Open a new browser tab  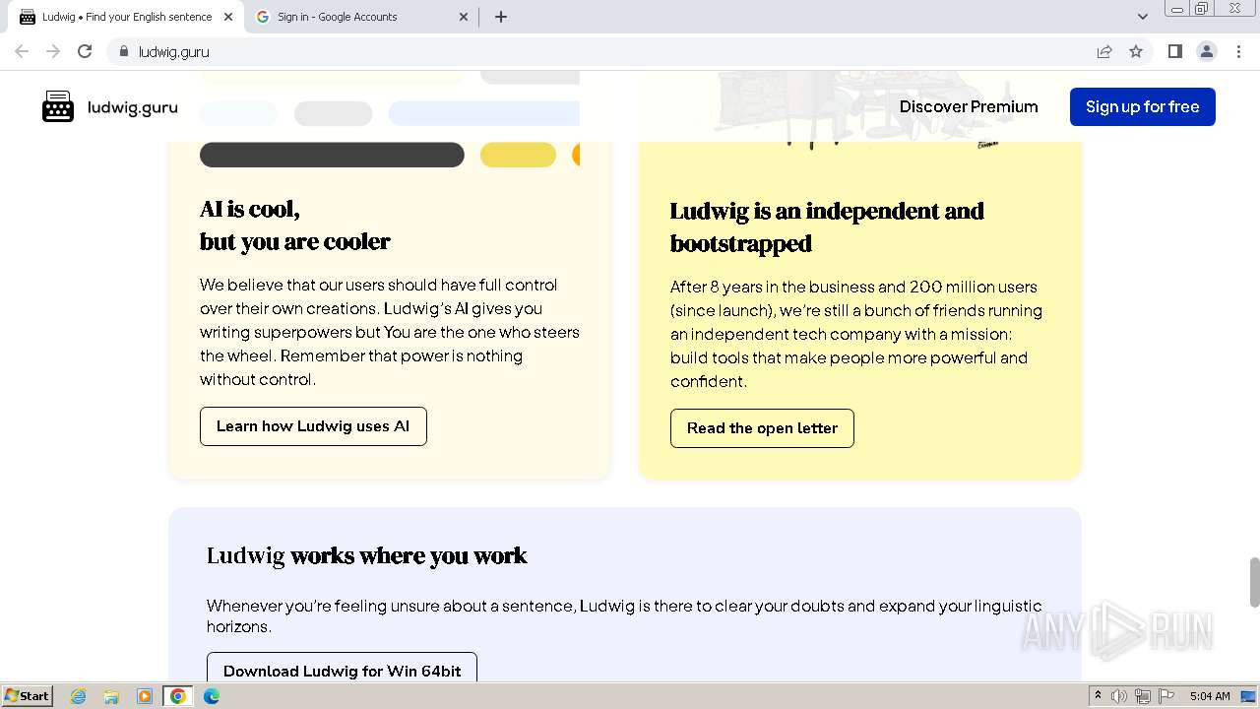tap(501, 17)
